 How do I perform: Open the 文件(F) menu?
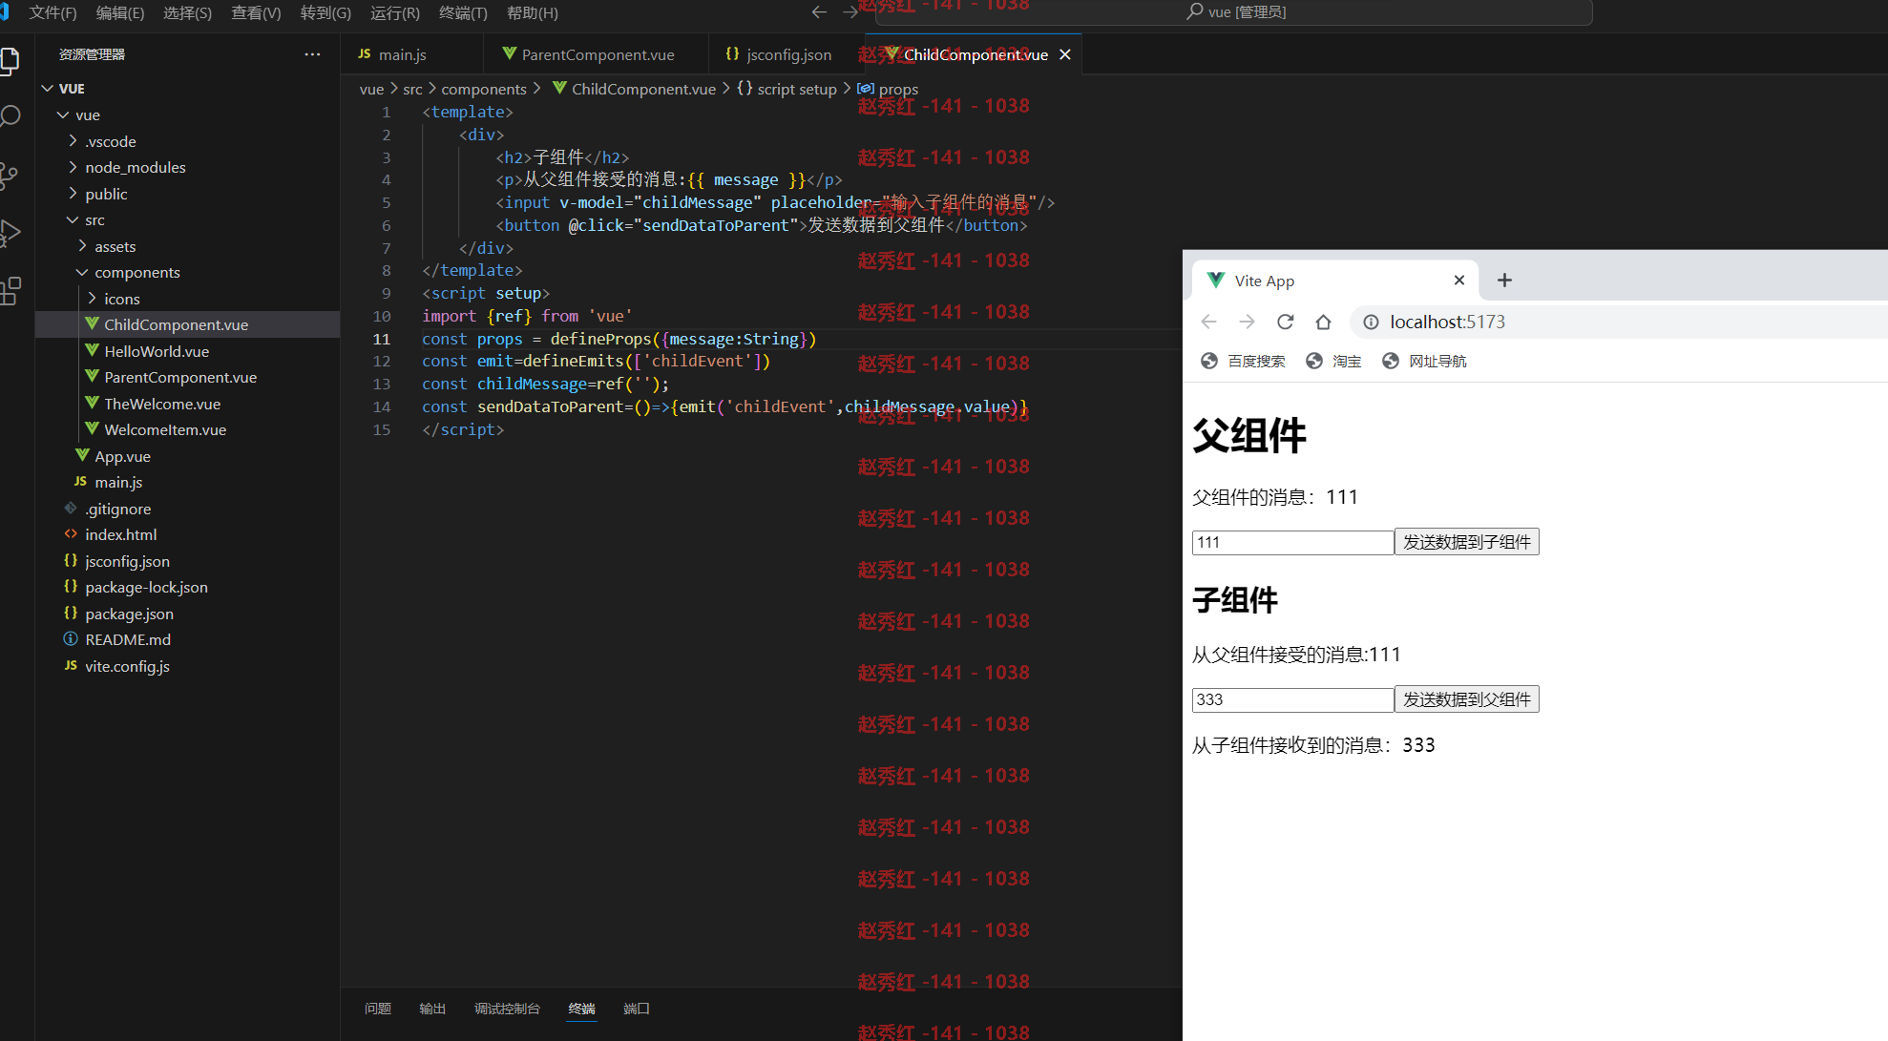(52, 12)
